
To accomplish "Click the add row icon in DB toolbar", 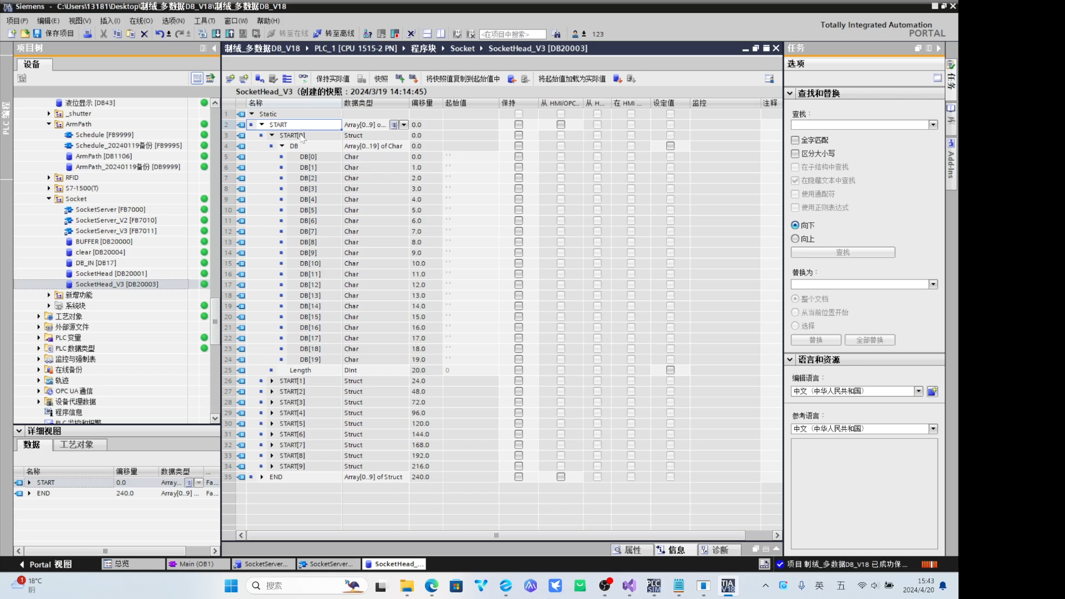I will pyautogui.click(x=244, y=79).
